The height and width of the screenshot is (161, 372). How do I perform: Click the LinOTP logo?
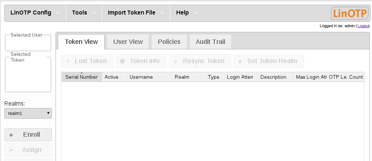(x=349, y=13)
